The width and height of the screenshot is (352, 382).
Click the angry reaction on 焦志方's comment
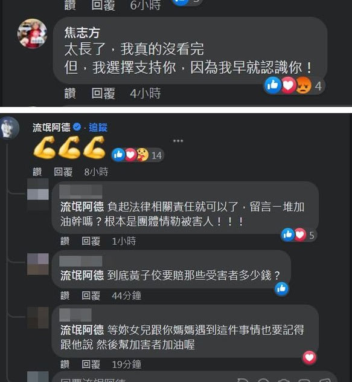point(303,85)
